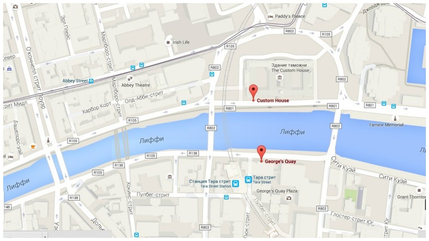
Task: Click The Custom House museum icon
Action: pyautogui.click(x=279, y=78)
